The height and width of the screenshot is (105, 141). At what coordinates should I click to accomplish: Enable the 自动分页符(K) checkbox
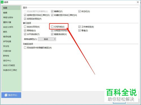click(25, 27)
